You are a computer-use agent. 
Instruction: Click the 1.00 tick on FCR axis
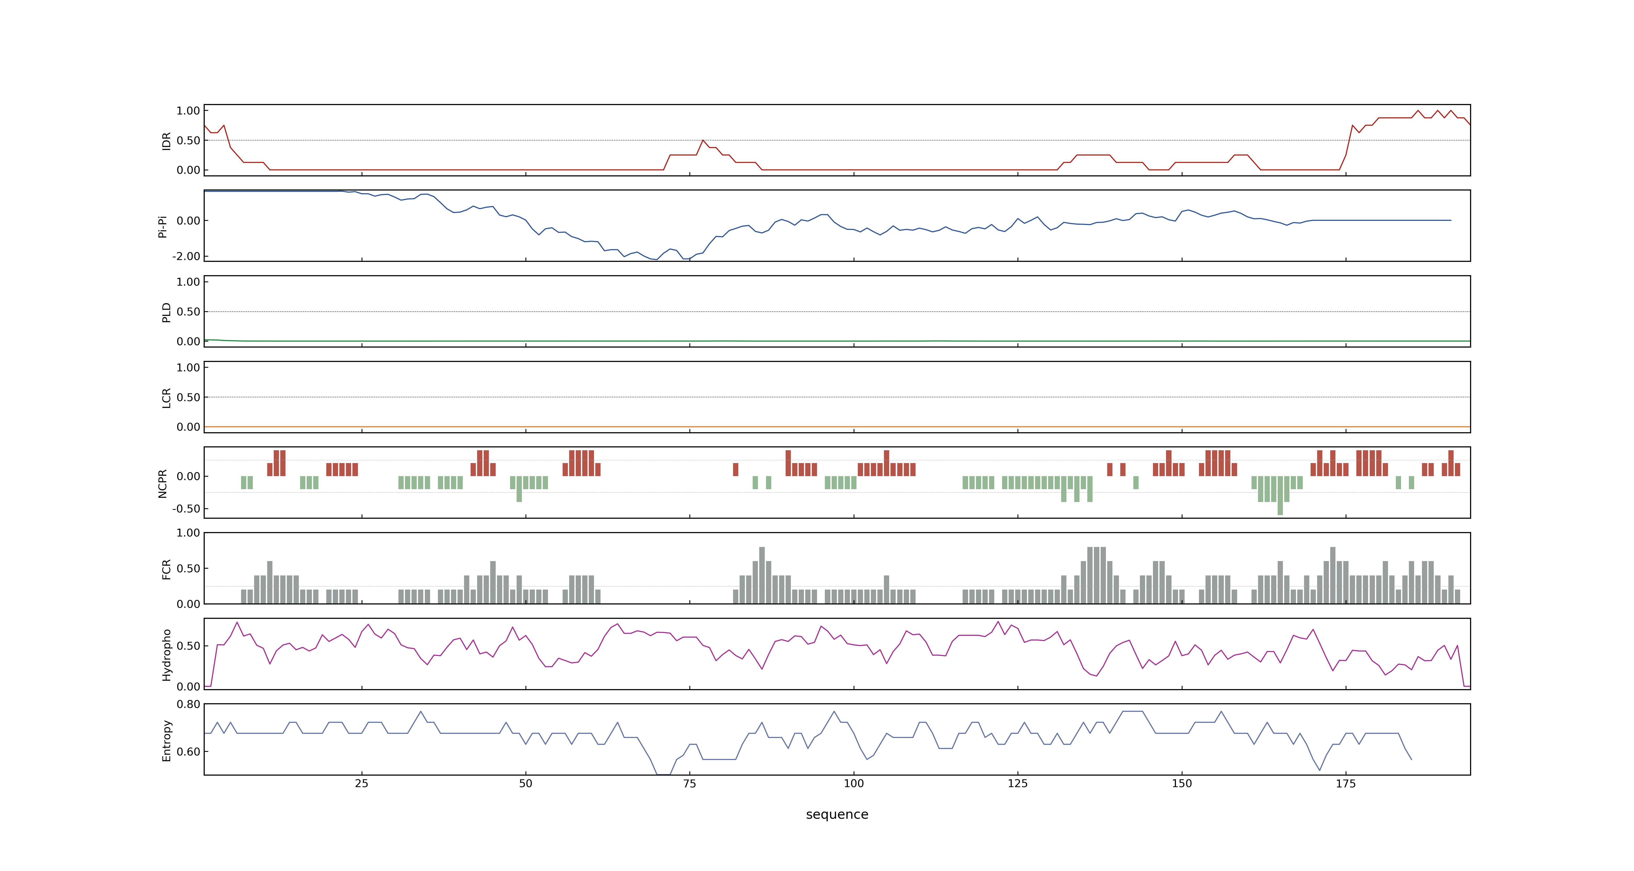[188, 533]
